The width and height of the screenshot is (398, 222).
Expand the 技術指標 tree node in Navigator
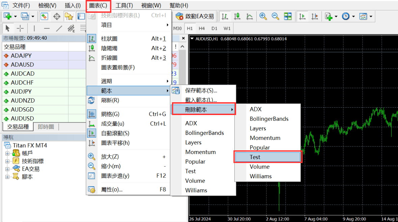coord(7,161)
